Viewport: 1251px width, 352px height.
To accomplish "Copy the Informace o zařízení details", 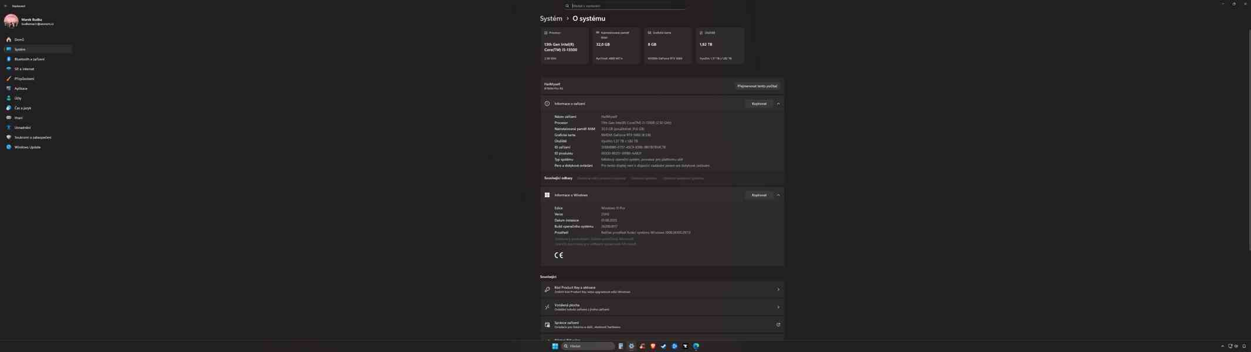I will pyautogui.click(x=759, y=104).
